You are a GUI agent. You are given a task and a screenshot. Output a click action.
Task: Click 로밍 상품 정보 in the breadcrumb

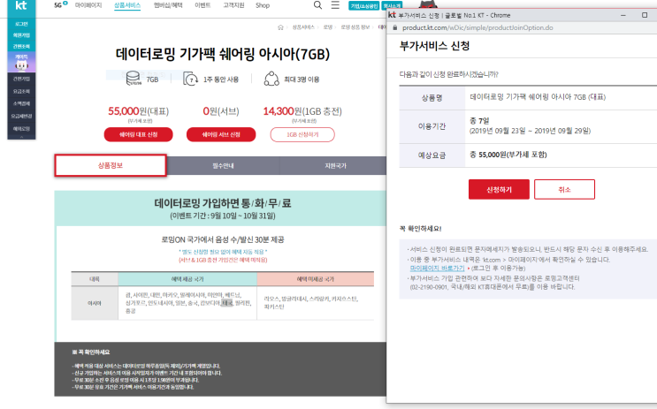[x=355, y=27]
